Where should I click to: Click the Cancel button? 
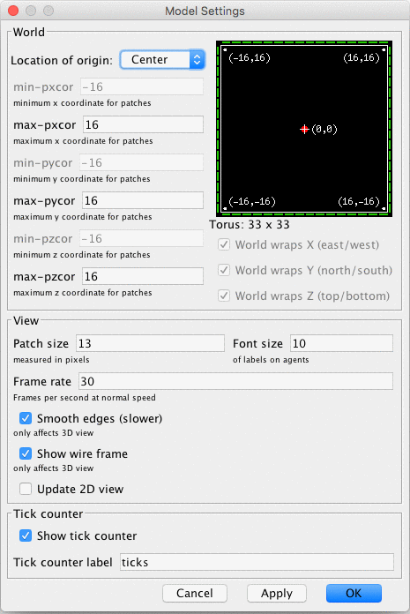pos(195,593)
